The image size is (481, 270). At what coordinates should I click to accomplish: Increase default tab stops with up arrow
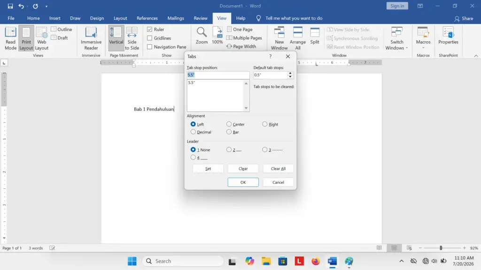pos(290,73)
